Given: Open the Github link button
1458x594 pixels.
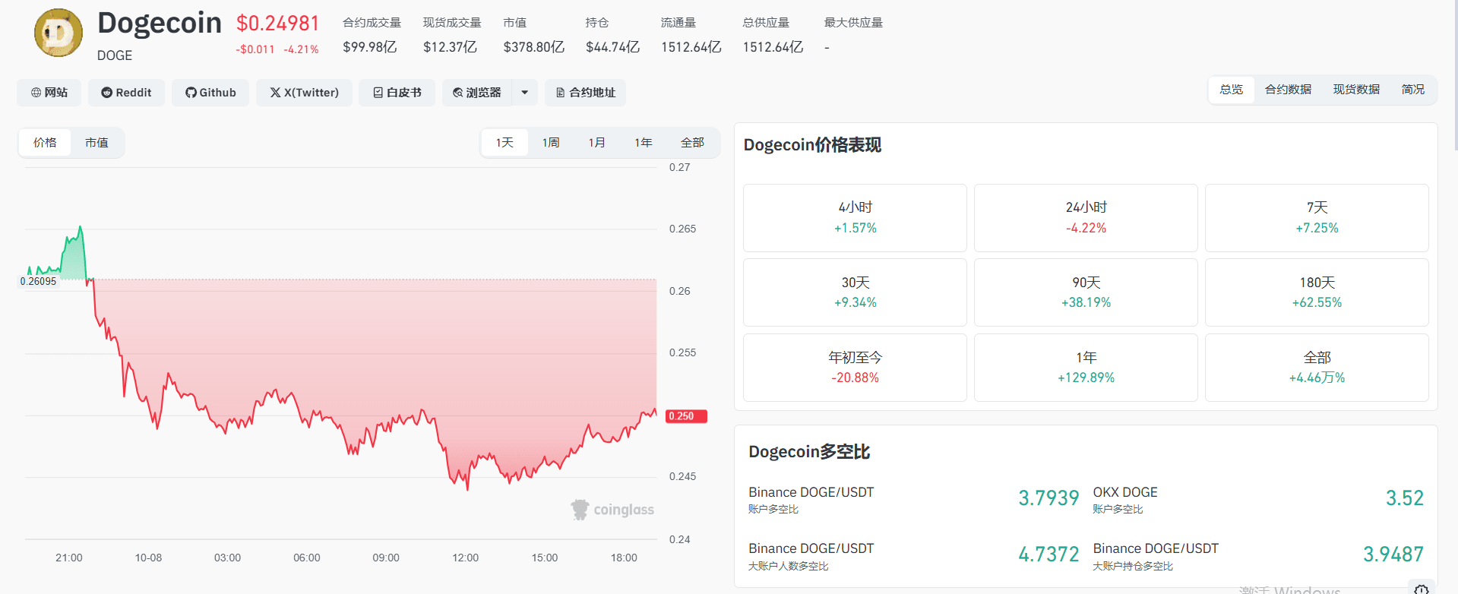Looking at the screenshot, I should point(210,93).
